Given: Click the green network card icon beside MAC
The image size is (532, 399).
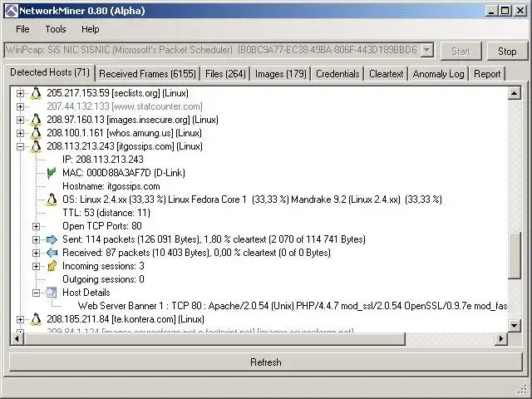Looking at the screenshot, I should [52, 173].
